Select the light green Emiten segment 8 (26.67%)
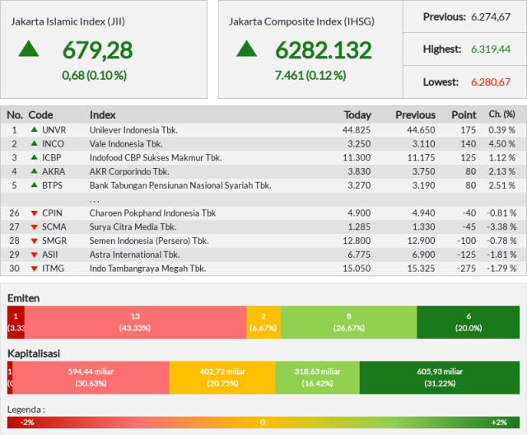Image resolution: width=527 pixels, height=435 pixels. coord(348,322)
